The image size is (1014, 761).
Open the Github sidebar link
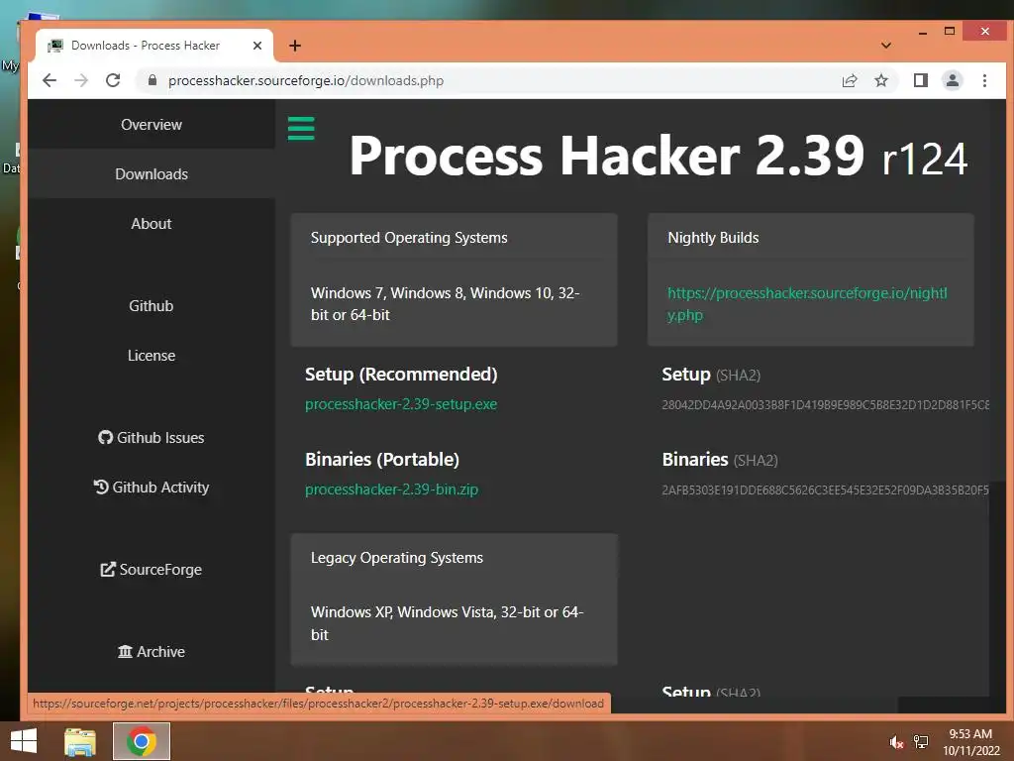(152, 305)
